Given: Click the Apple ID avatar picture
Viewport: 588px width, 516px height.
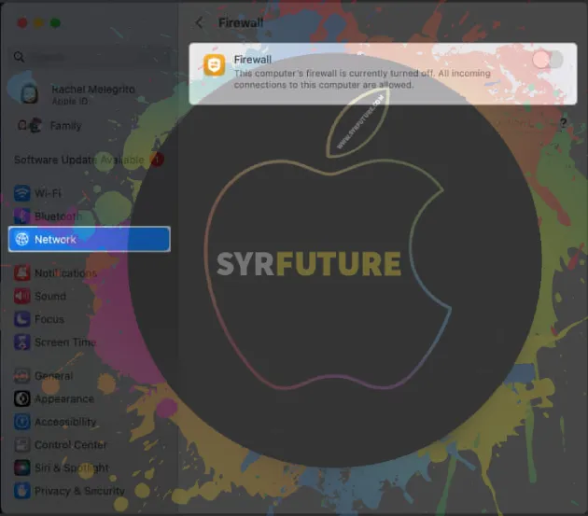Looking at the screenshot, I should (29, 93).
